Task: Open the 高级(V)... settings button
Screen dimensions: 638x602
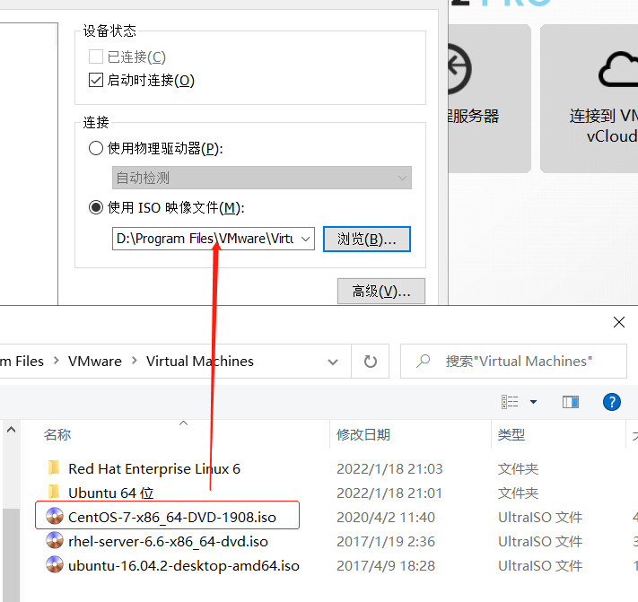Action: [381, 292]
